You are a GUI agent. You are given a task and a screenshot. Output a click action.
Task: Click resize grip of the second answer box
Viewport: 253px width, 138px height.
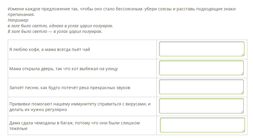242,73
